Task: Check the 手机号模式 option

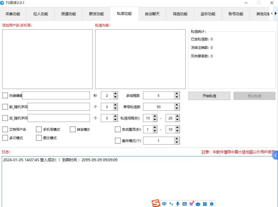Action: 38,129
